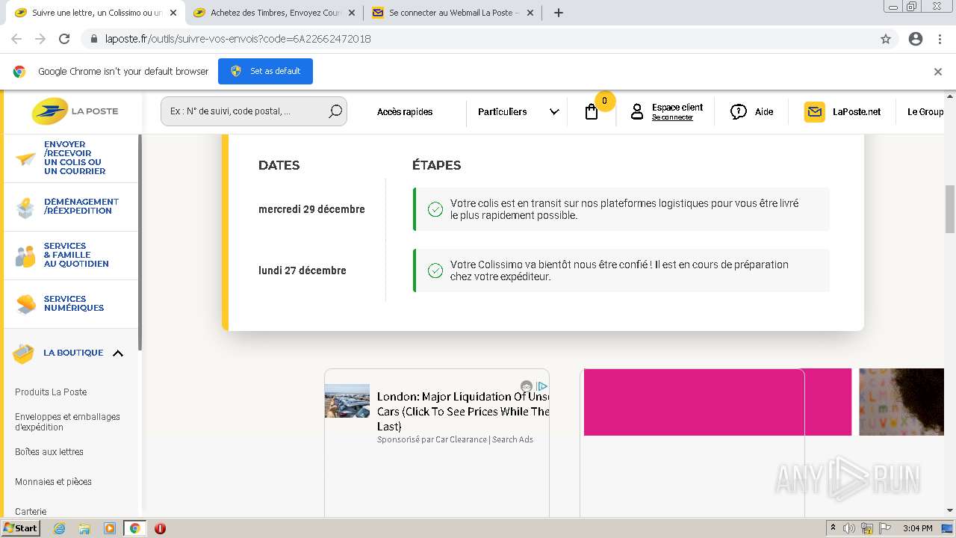This screenshot has width=956, height=538.
Task: Open Envoyer/Recevoir un colis menu
Action: coord(71,158)
